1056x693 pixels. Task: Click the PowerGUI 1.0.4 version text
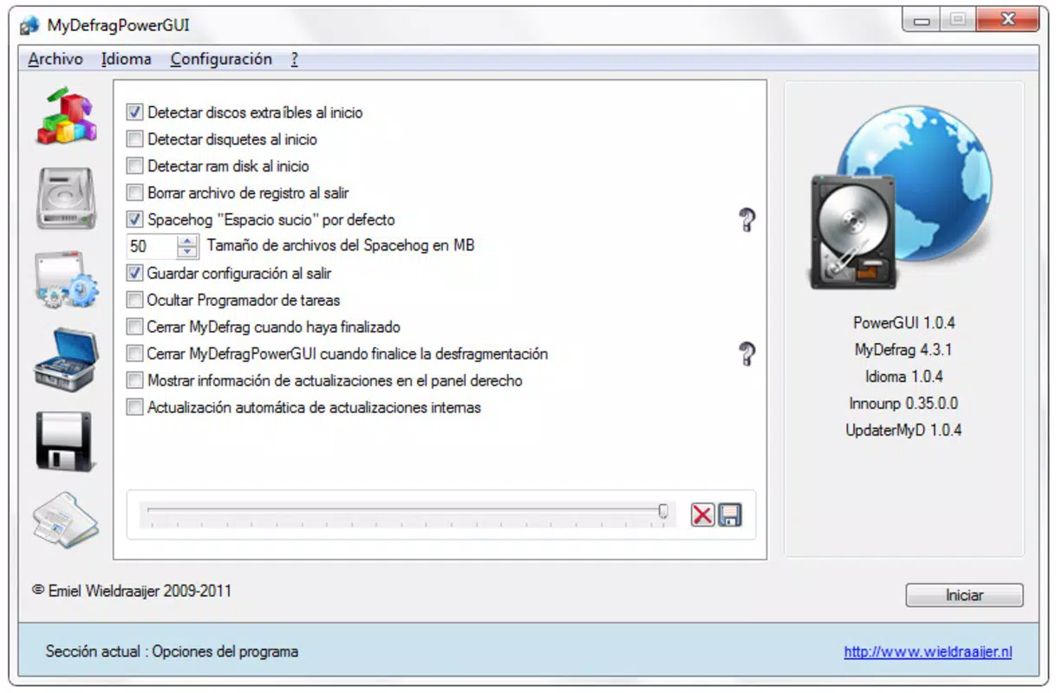(903, 323)
